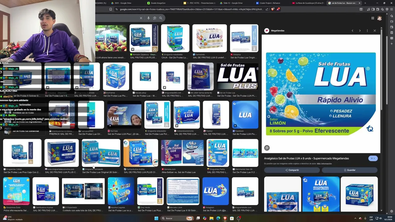Open the OBS Studio taskbar icon
Viewport: 395px width, 222px height.
239,218
